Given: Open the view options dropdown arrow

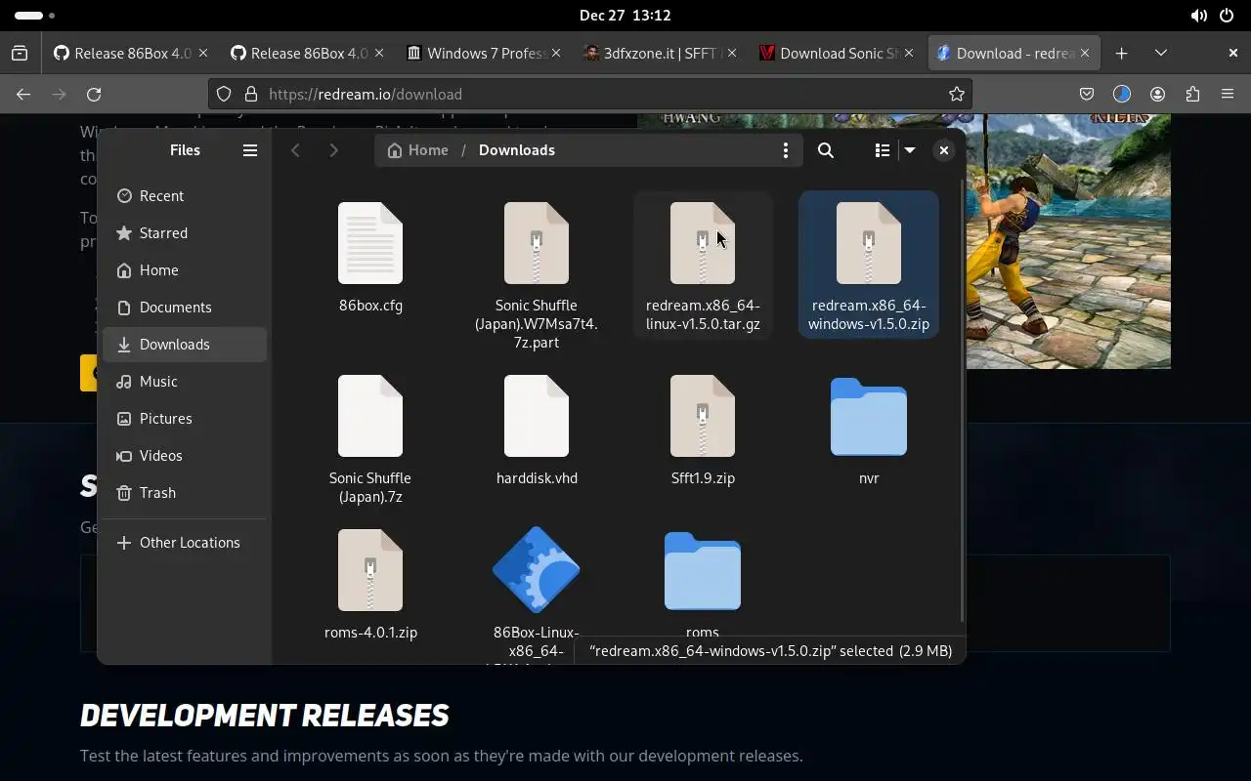Looking at the screenshot, I should (910, 150).
